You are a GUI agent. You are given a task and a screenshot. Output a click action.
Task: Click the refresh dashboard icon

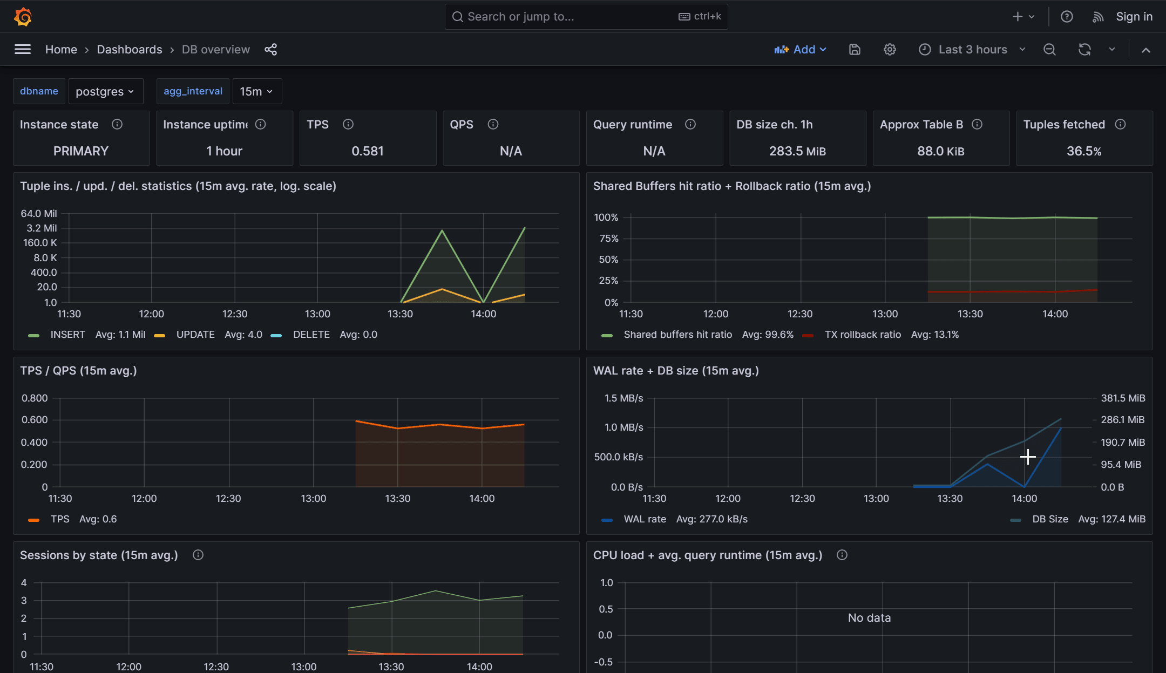point(1084,50)
